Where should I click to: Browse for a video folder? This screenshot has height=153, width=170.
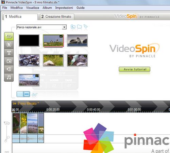[x=79, y=27]
